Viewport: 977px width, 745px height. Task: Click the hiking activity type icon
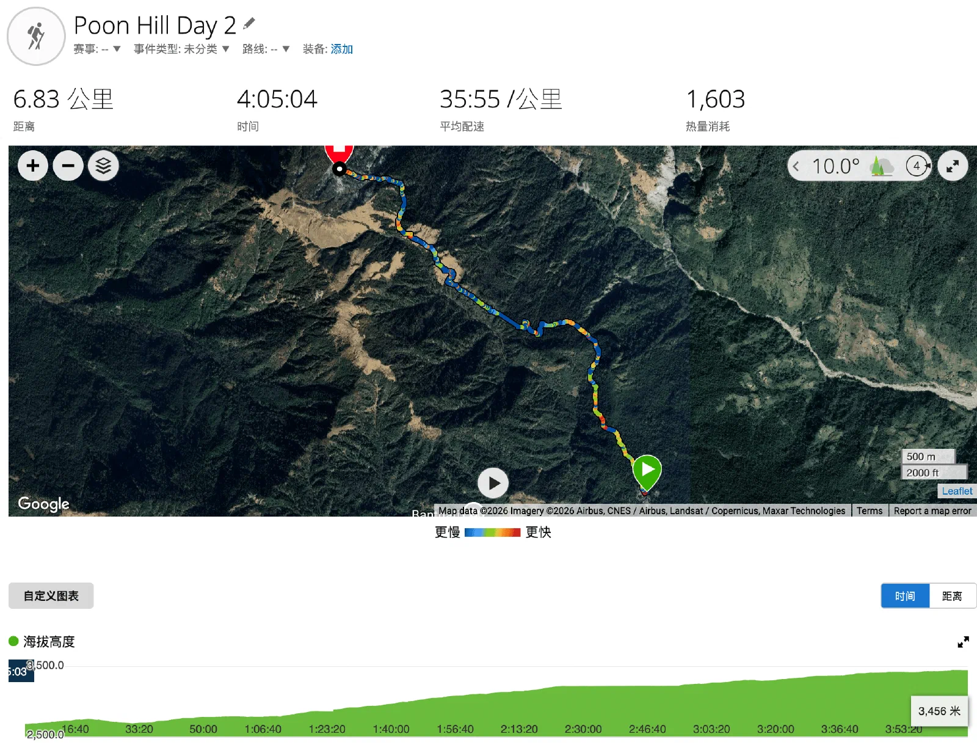[x=36, y=36]
